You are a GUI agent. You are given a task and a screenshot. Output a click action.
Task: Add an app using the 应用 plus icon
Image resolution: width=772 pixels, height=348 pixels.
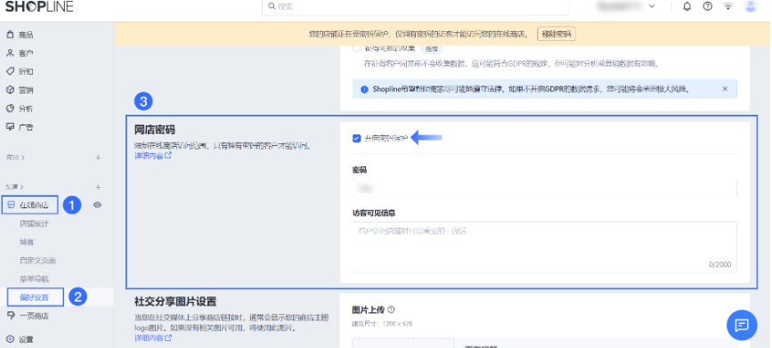[98, 158]
